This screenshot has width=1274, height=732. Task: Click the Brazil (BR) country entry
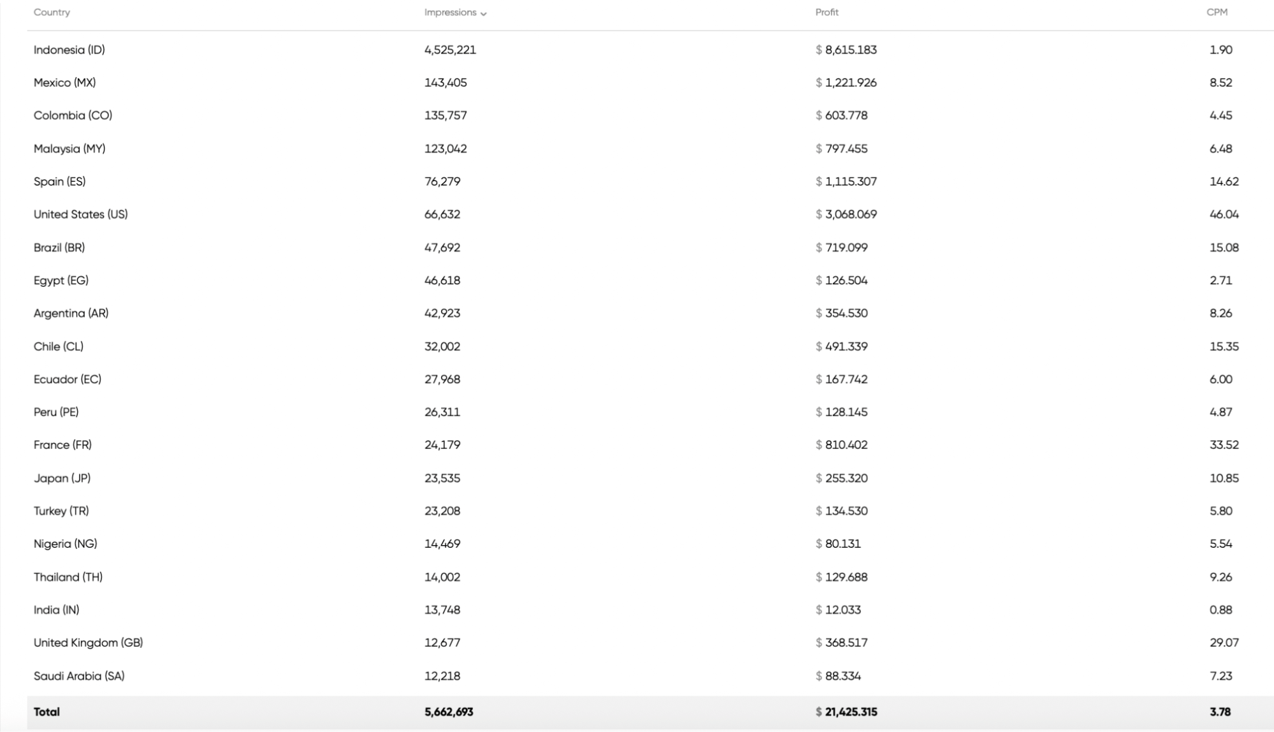click(x=59, y=247)
